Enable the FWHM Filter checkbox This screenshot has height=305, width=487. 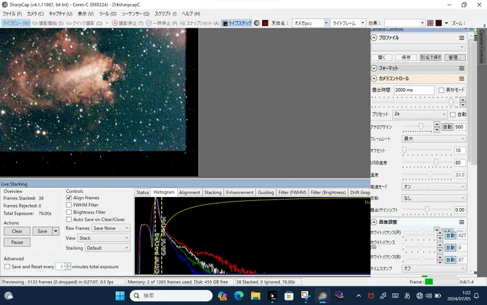pos(69,205)
